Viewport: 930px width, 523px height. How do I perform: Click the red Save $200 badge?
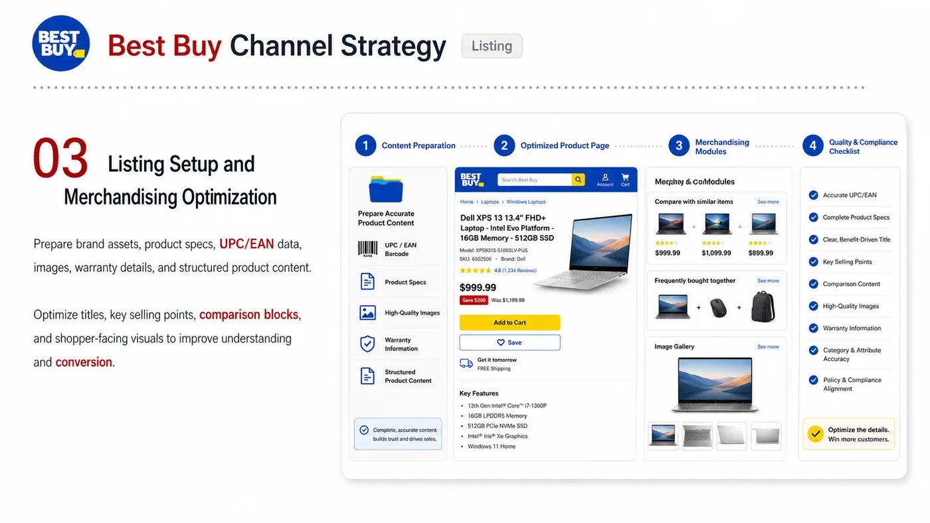[x=474, y=300]
